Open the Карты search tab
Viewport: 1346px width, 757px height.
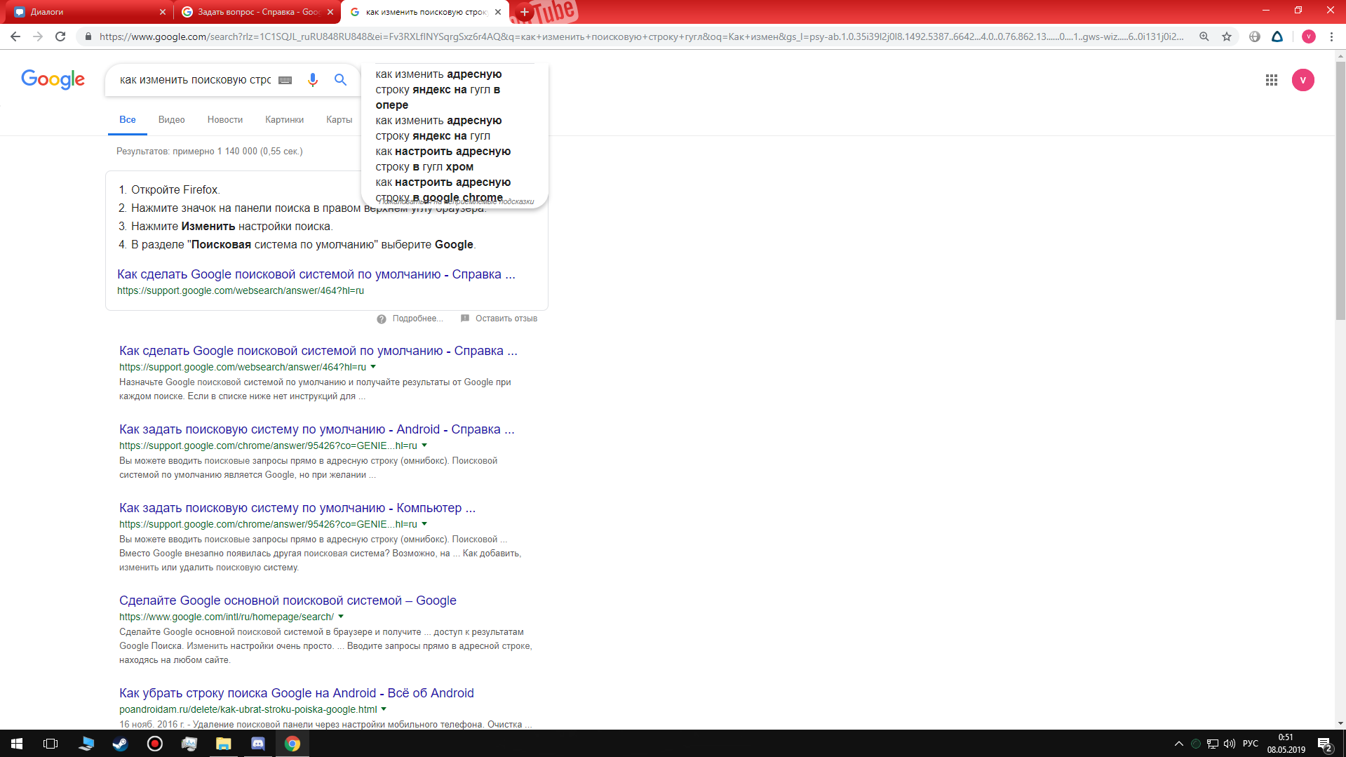pyautogui.click(x=339, y=120)
